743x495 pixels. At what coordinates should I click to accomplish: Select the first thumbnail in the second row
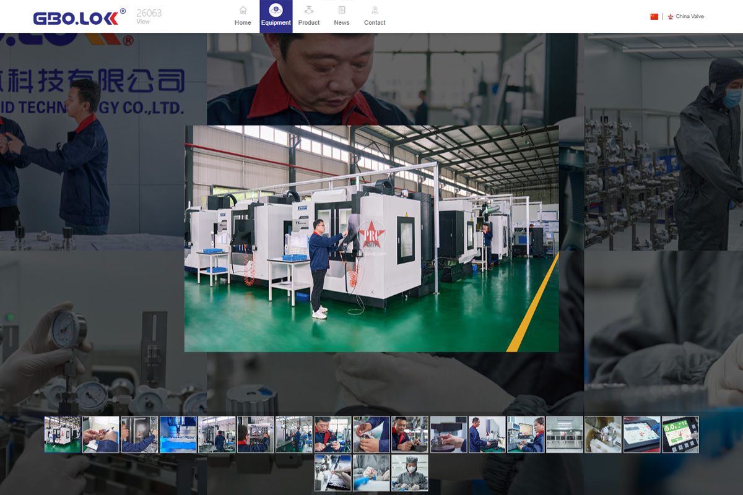click(x=332, y=473)
